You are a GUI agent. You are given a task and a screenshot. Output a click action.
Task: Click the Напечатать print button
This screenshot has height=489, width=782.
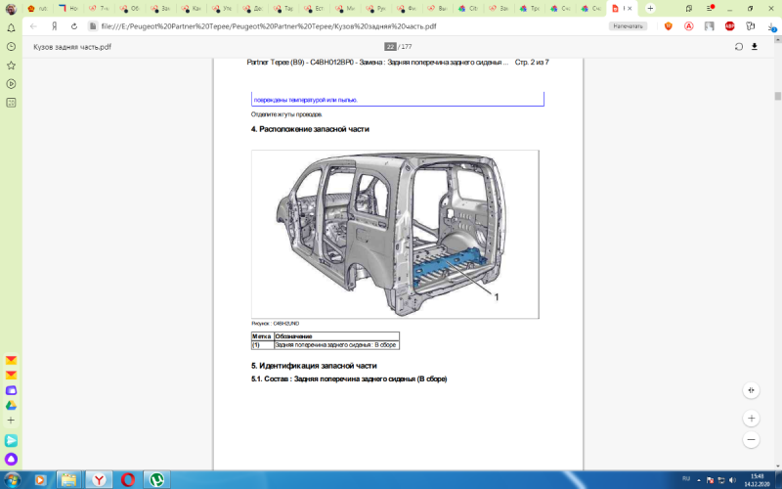(x=628, y=25)
